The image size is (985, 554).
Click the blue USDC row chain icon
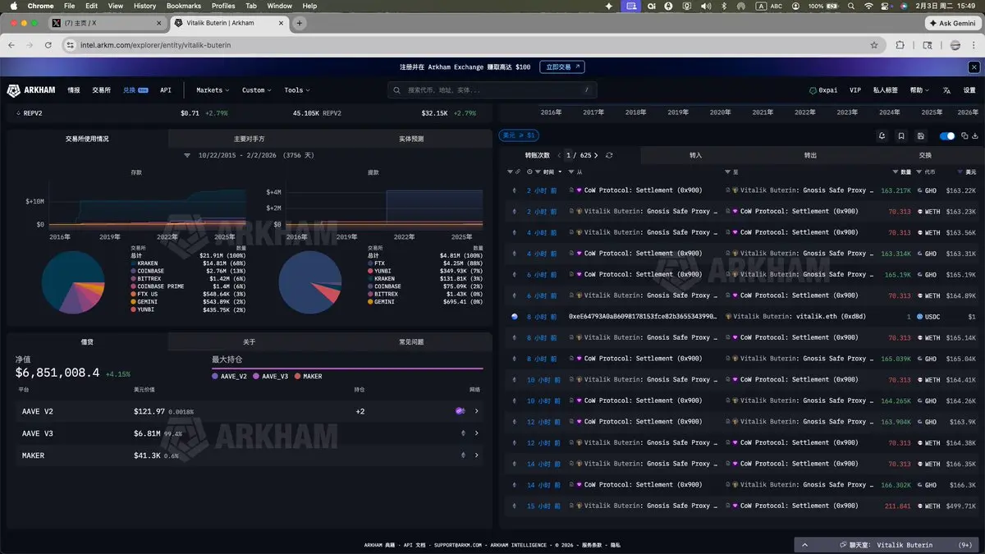point(515,317)
